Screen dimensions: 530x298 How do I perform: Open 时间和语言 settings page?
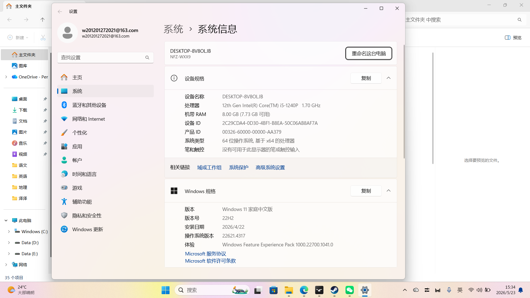[105, 174]
